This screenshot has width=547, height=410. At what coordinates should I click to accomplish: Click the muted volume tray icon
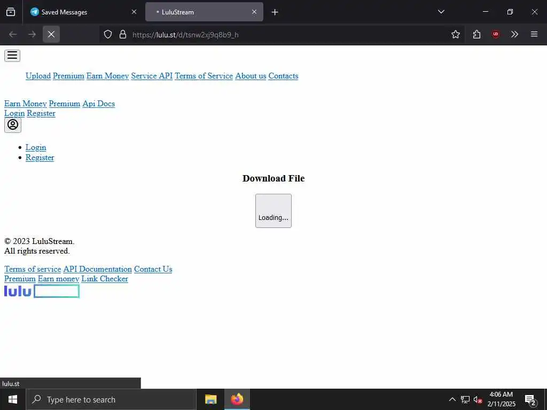[x=477, y=399]
